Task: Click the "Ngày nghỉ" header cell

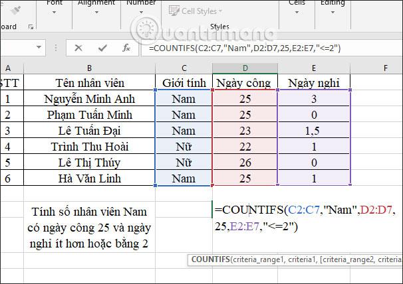Action: click(314, 82)
